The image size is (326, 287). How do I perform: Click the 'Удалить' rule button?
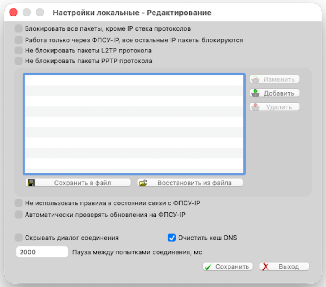pos(274,107)
